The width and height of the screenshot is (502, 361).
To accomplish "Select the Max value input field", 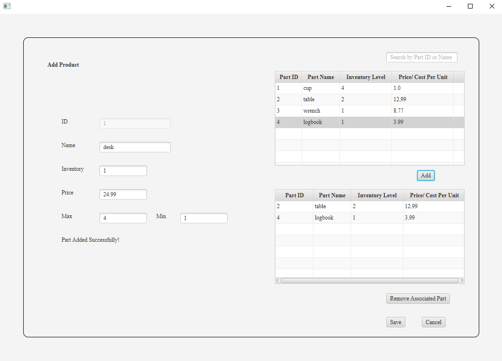I will [123, 218].
